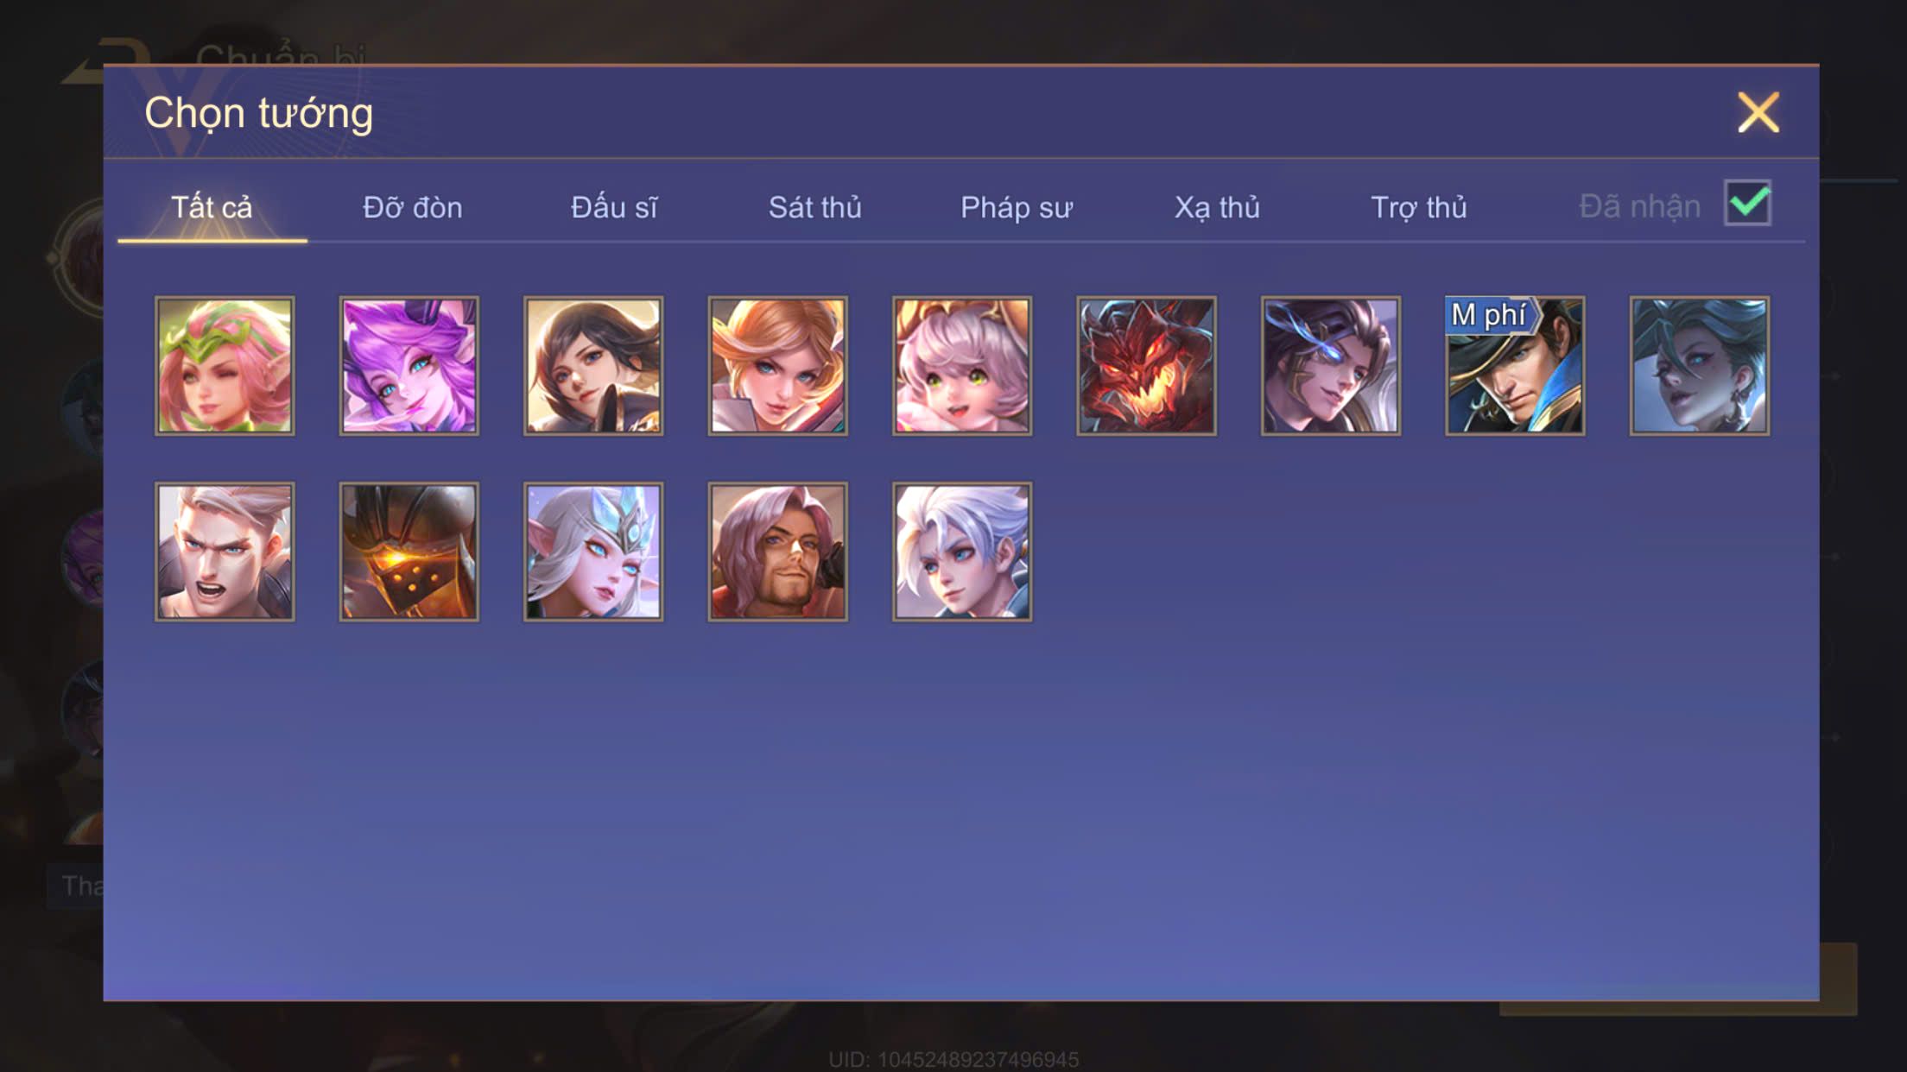Choose the bearded man with pink hair
The image size is (1907, 1072).
click(777, 552)
